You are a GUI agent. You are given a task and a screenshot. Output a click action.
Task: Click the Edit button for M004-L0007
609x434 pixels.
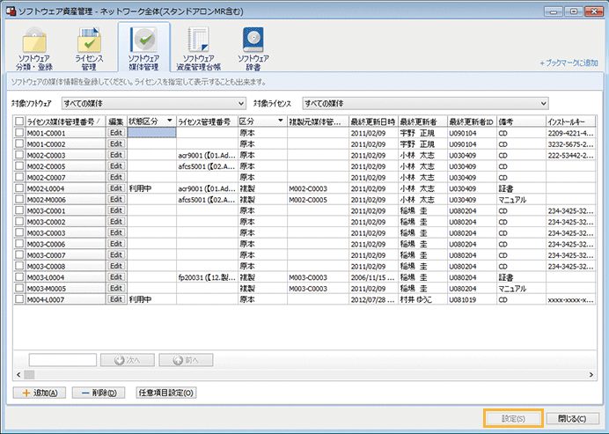pos(116,299)
